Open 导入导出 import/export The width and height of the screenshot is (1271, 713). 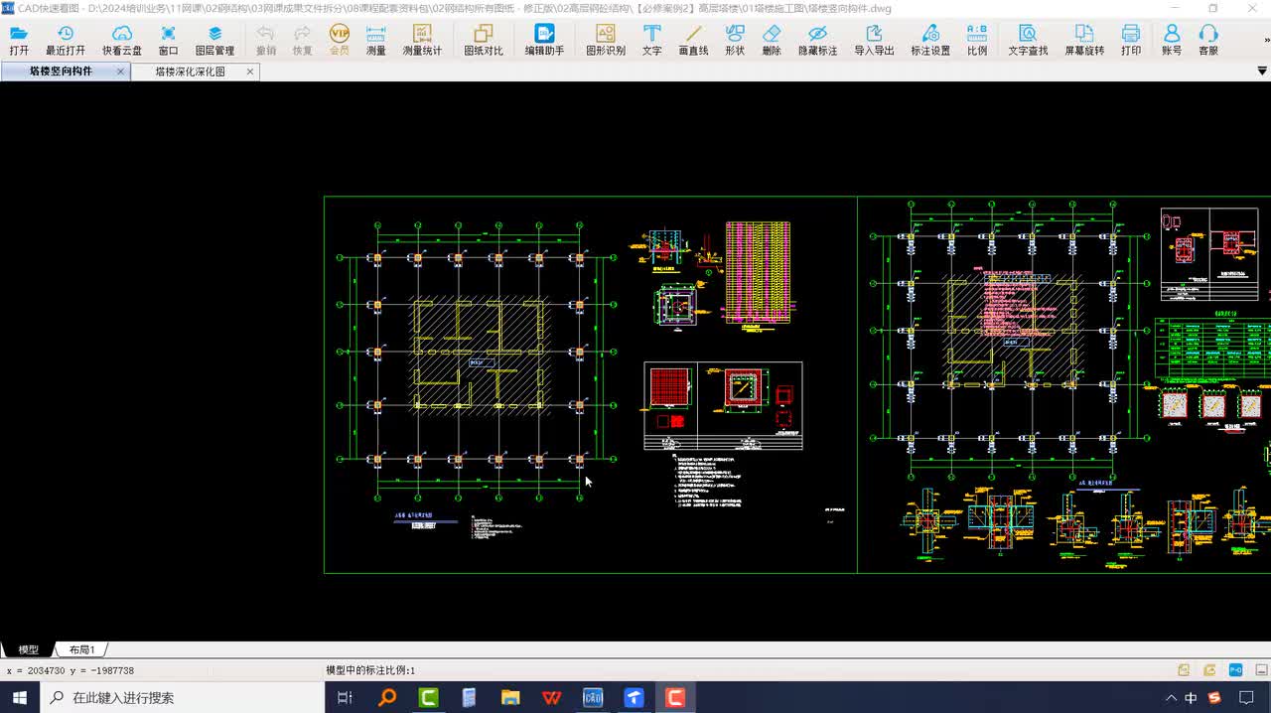pos(874,40)
